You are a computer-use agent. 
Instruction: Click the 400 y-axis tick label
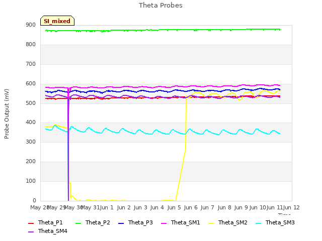point(31,123)
